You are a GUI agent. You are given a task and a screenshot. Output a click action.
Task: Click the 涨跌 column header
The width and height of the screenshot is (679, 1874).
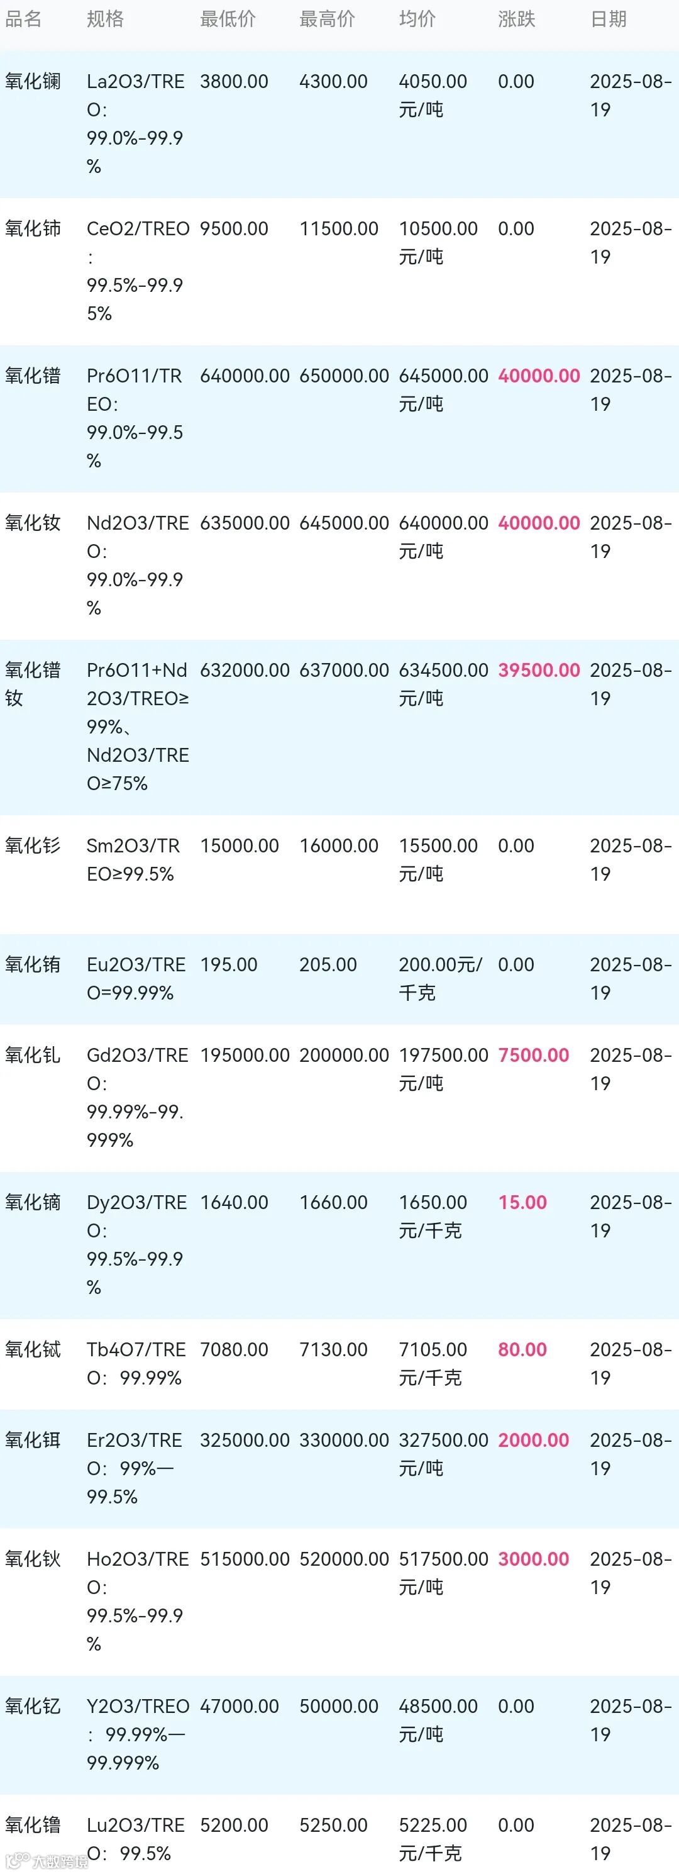pyautogui.click(x=517, y=19)
